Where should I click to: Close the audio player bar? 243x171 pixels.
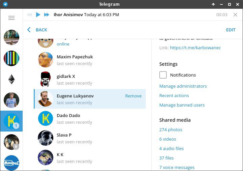click(235, 15)
